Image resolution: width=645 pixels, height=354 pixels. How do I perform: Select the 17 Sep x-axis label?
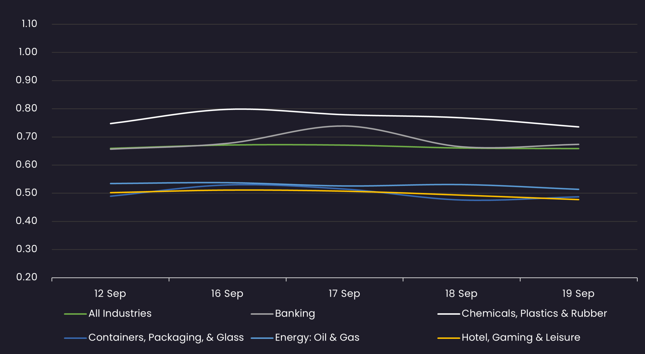[344, 294]
